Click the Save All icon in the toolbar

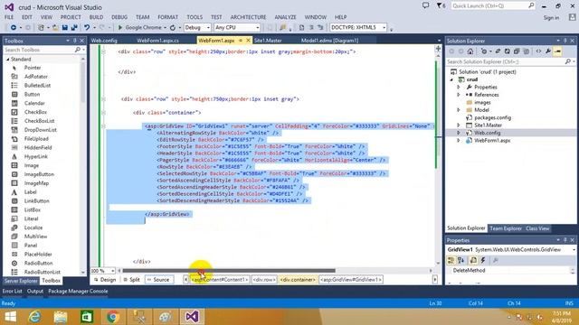pyautogui.click(x=74, y=28)
